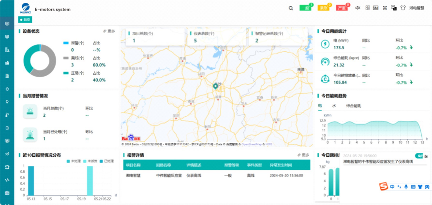
Task: Click the search magnifier icon in header
Action: tap(291, 8)
